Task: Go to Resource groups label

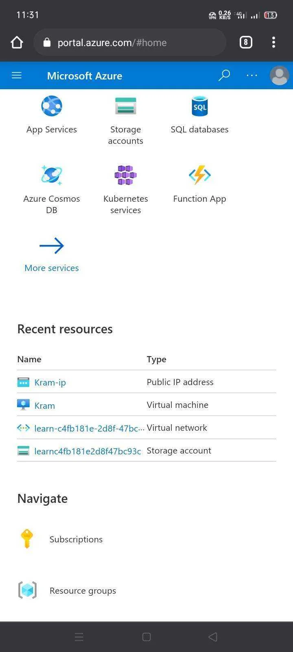Action: 83,591
